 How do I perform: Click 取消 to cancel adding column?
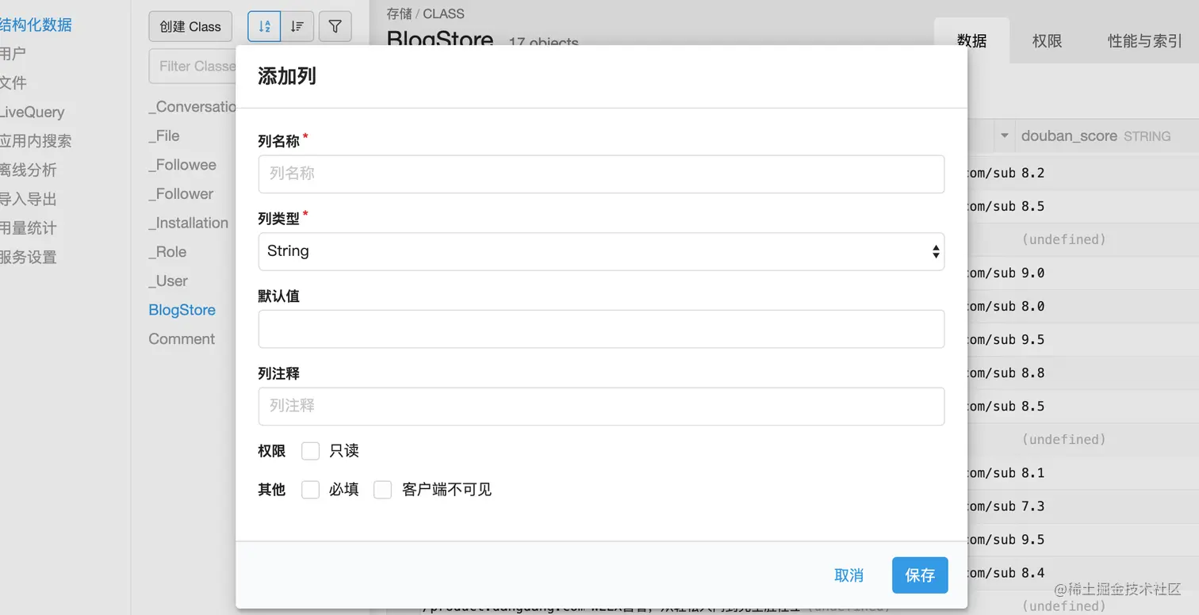(x=848, y=575)
